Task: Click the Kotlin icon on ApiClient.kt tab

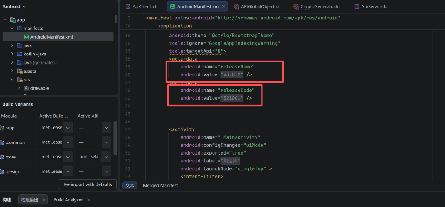Action: tap(128, 6)
